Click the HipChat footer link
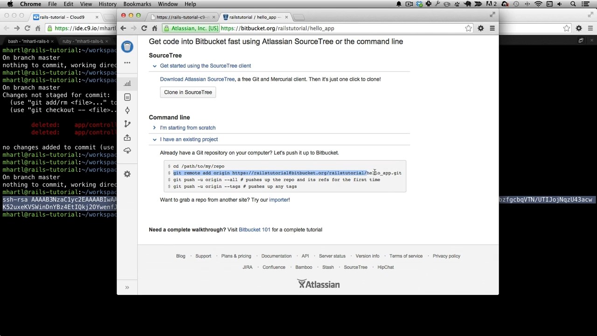 pyautogui.click(x=386, y=267)
